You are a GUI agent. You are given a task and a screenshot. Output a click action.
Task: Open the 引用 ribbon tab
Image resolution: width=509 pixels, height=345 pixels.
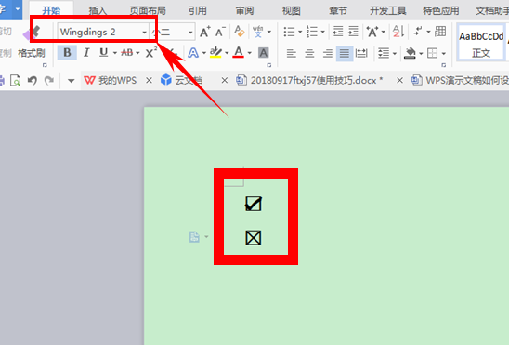tap(197, 10)
